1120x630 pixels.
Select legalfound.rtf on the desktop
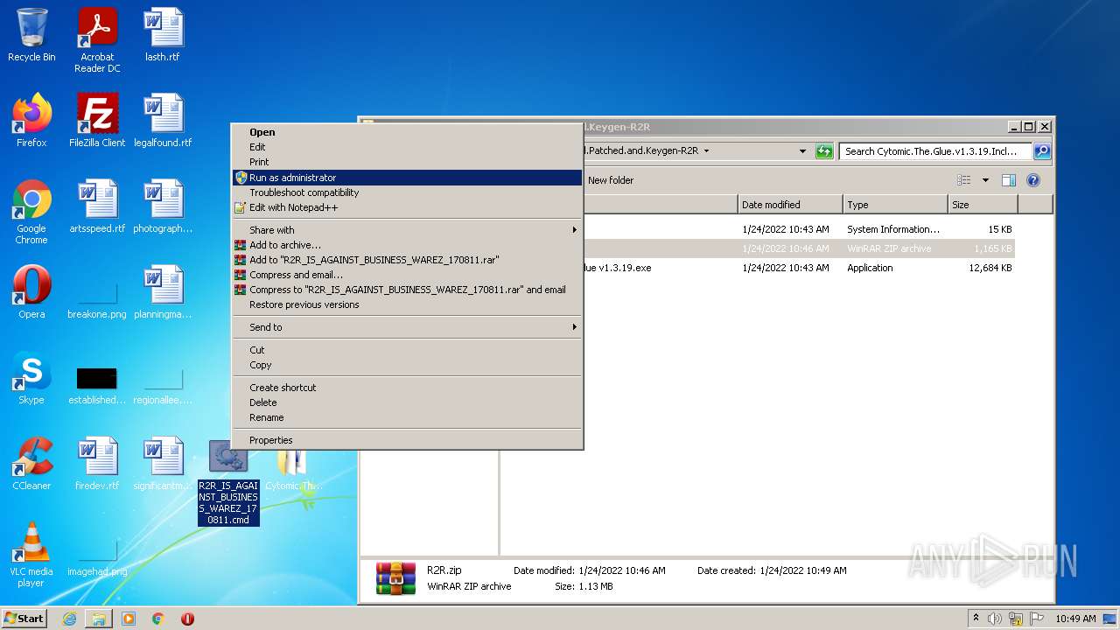click(163, 121)
